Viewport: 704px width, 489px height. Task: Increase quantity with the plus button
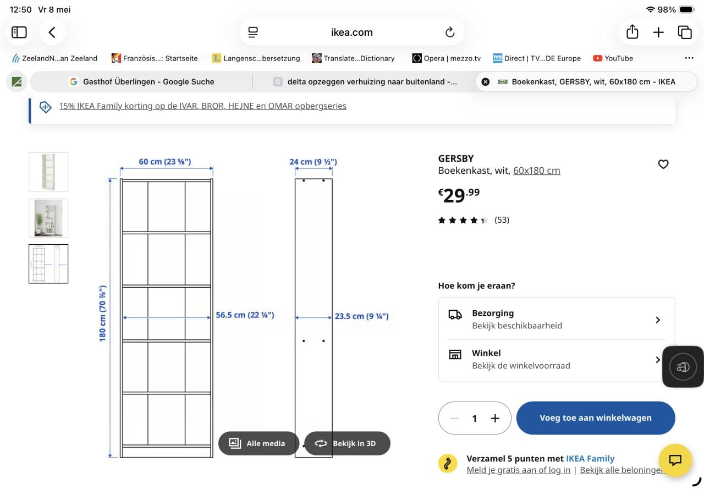pyautogui.click(x=495, y=419)
